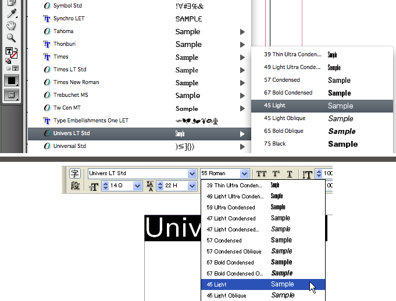Select 47 Light Condensed in style dropdown
396x301 pixels.
point(263,219)
